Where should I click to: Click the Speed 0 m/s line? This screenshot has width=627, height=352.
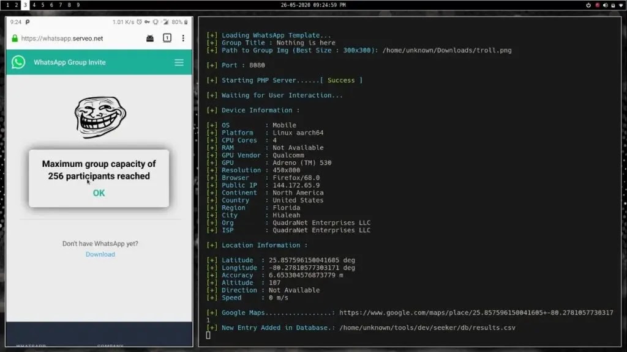(x=247, y=298)
